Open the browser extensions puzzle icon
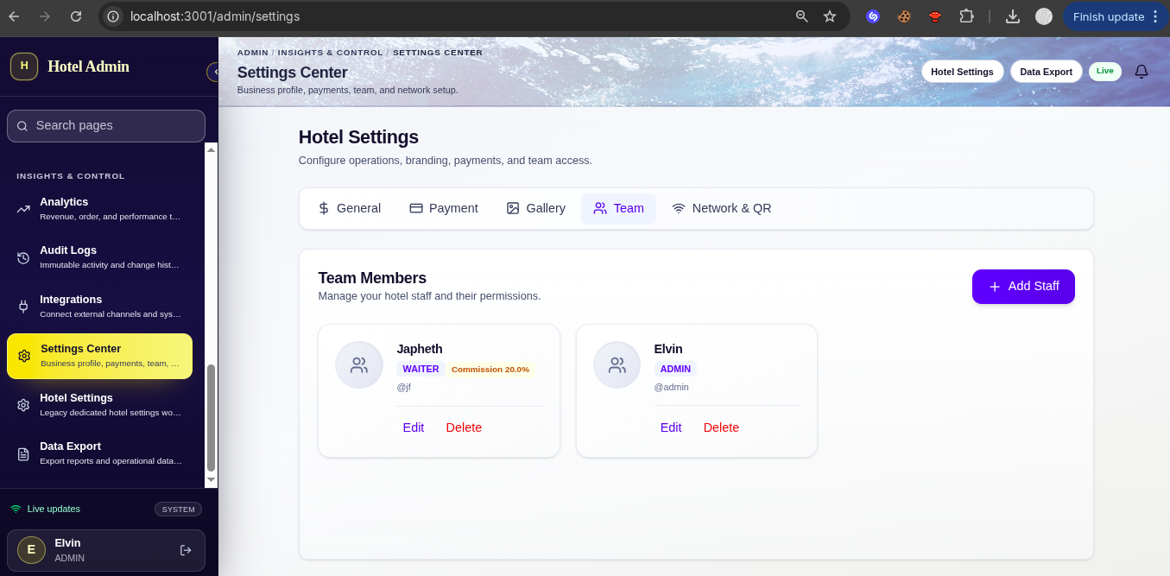Screen dimensions: 1170x576 pos(966,16)
